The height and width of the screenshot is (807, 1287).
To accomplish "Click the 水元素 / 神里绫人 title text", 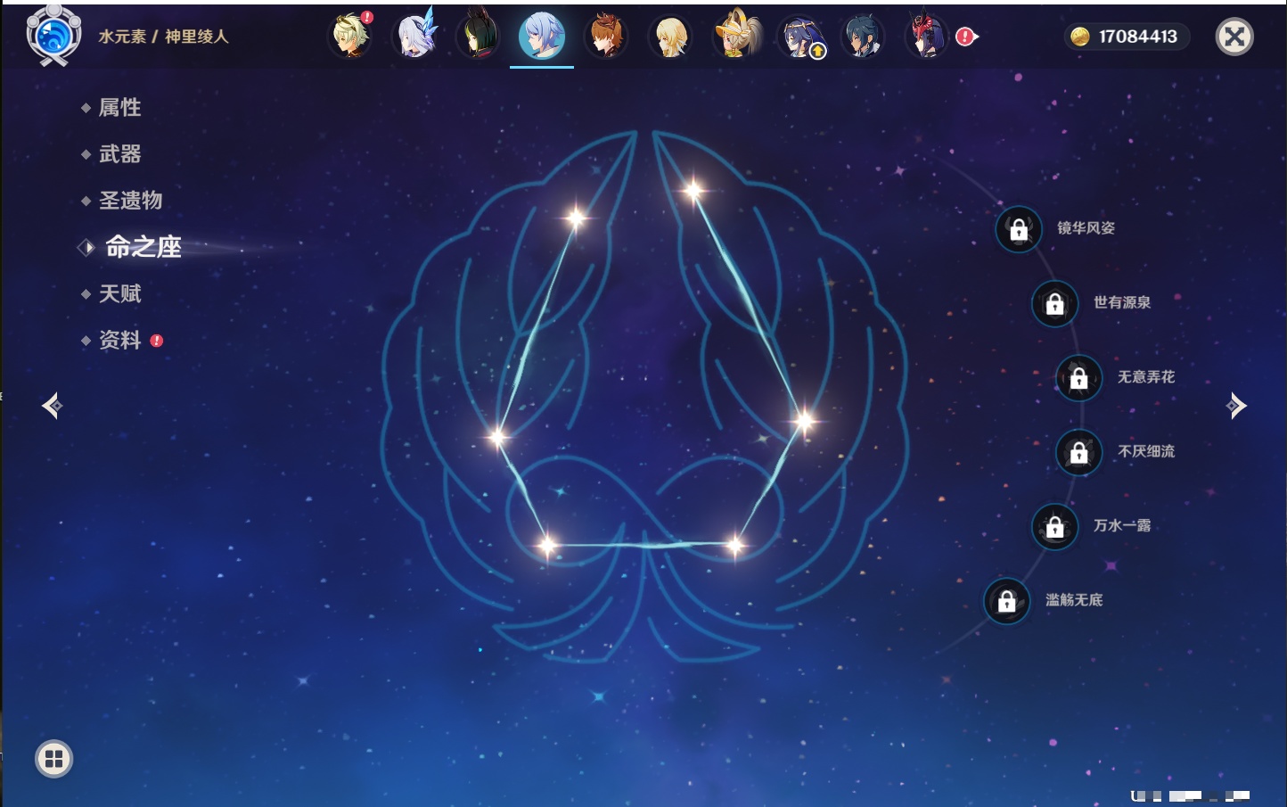I will pyautogui.click(x=163, y=37).
